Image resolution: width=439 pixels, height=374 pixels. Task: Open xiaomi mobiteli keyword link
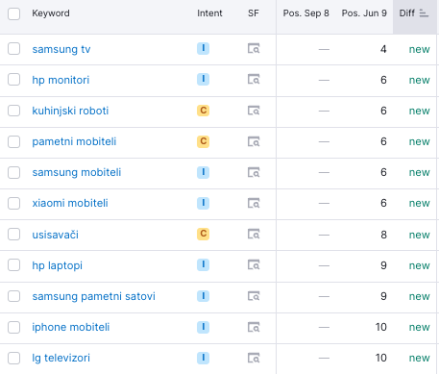click(70, 203)
